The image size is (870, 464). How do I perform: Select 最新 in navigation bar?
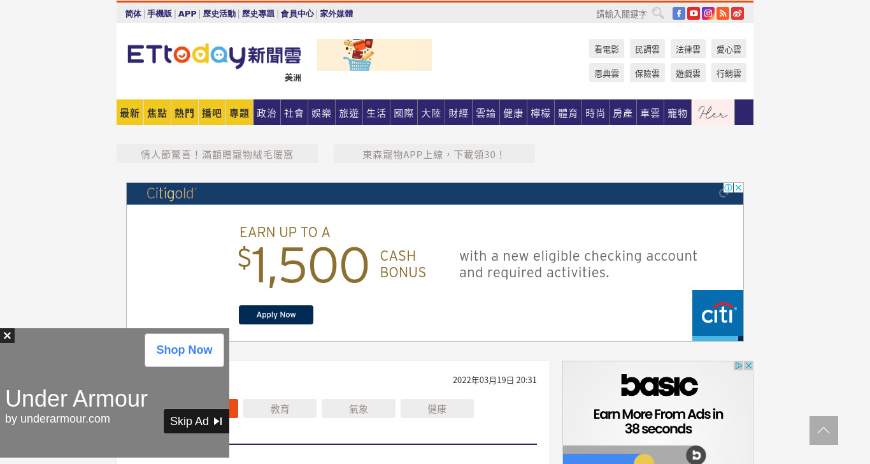pyautogui.click(x=130, y=112)
